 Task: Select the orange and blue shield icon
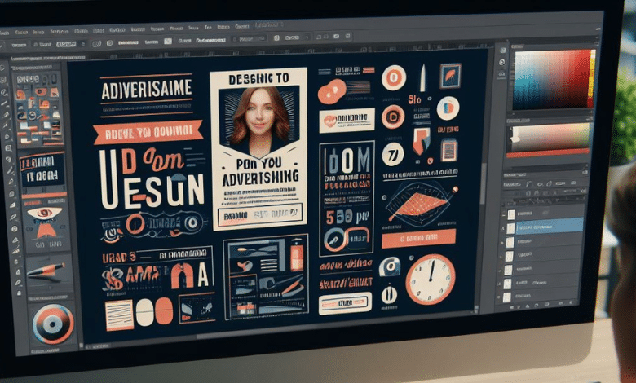click(421, 142)
